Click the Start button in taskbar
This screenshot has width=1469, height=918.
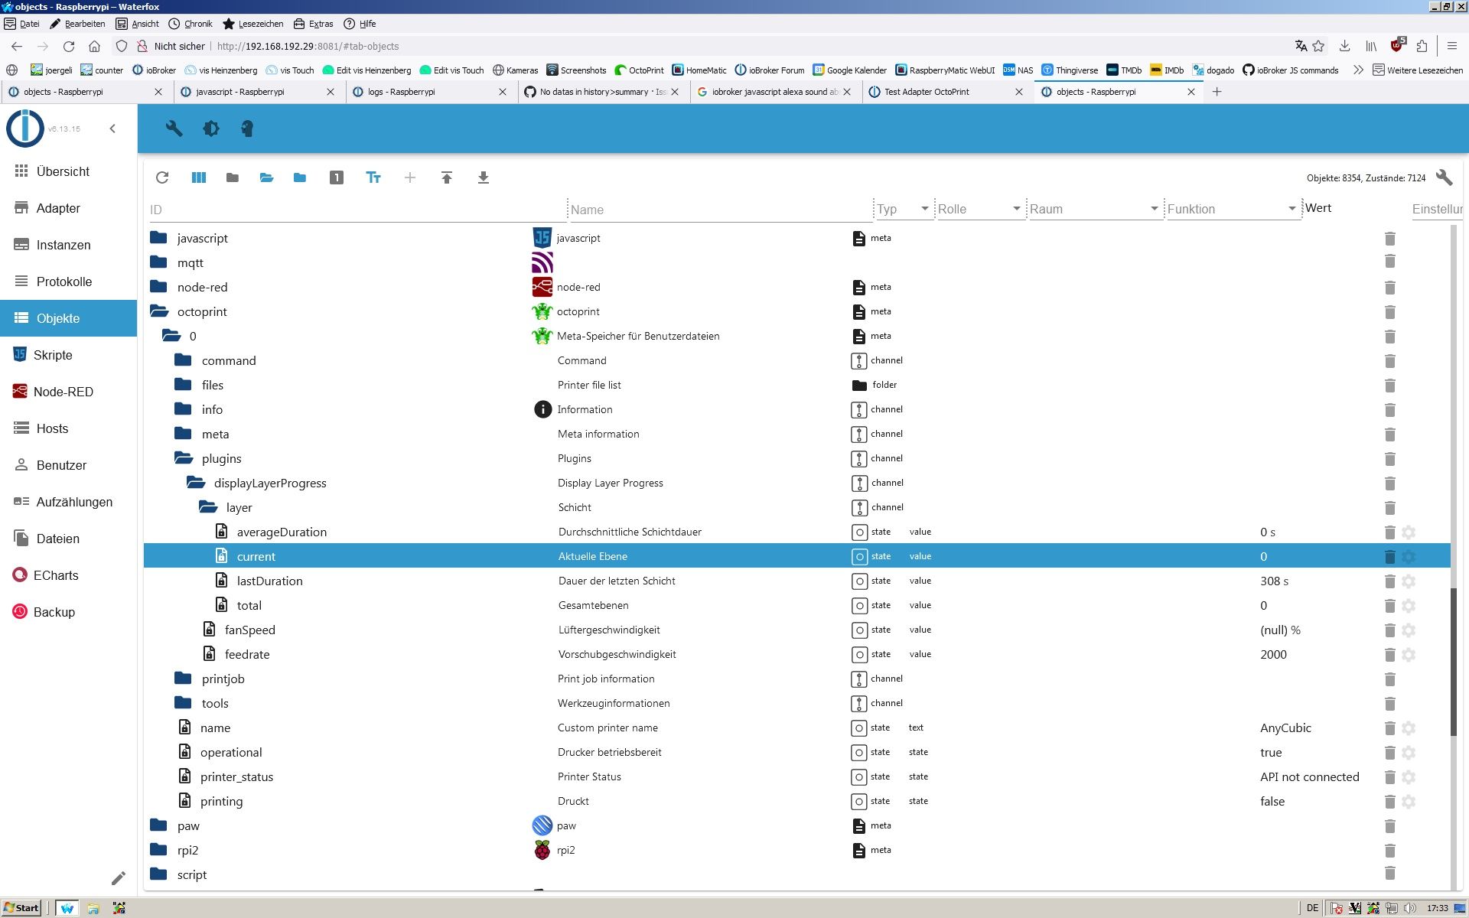tap(21, 908)
